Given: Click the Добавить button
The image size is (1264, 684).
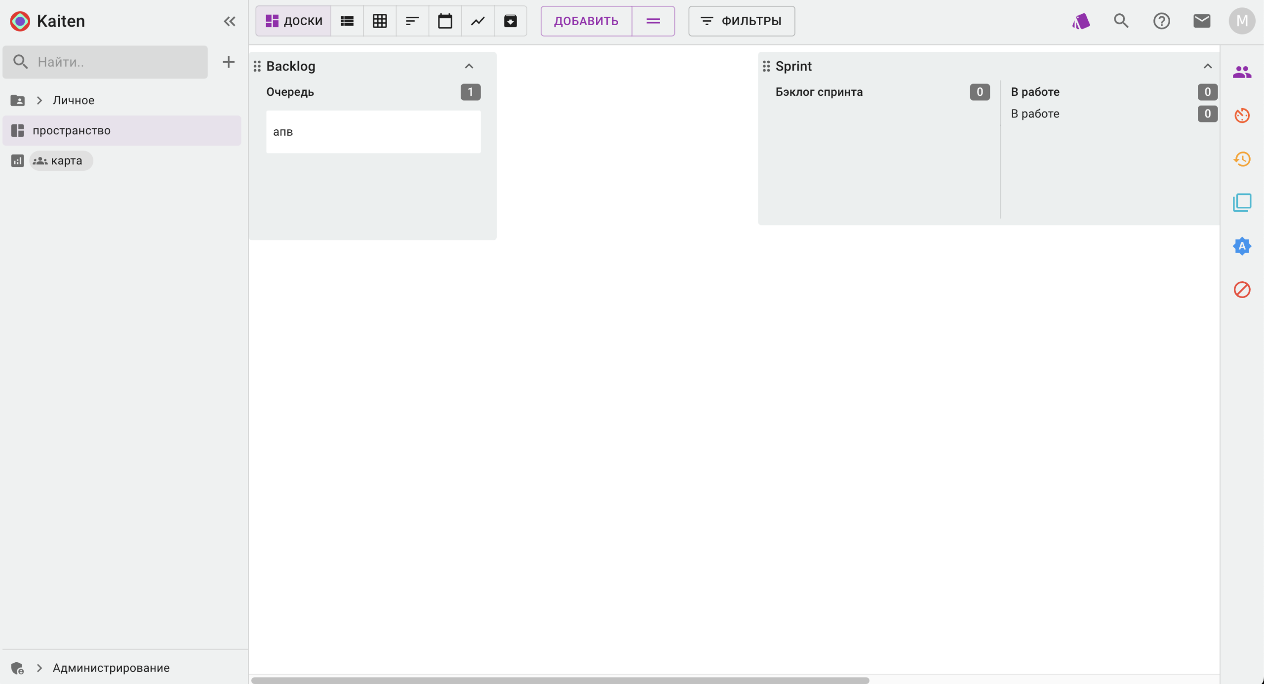Looking at the screenshot, I should pos(586,21).
